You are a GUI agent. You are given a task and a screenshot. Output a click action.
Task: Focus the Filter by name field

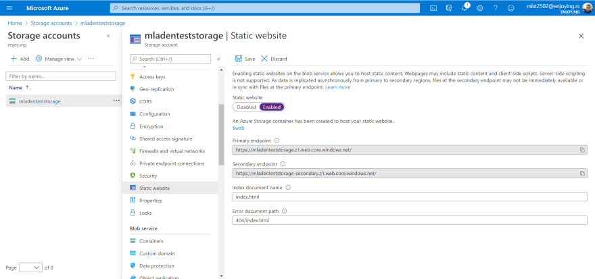pyautogui.click(x=61, y=76)
